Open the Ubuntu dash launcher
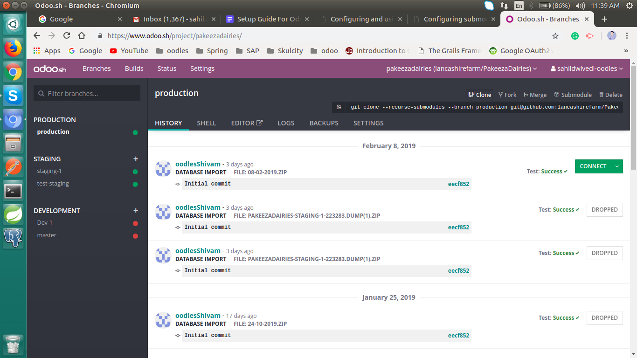The height and width of the screenshot is (358, 637). point(13,24)
